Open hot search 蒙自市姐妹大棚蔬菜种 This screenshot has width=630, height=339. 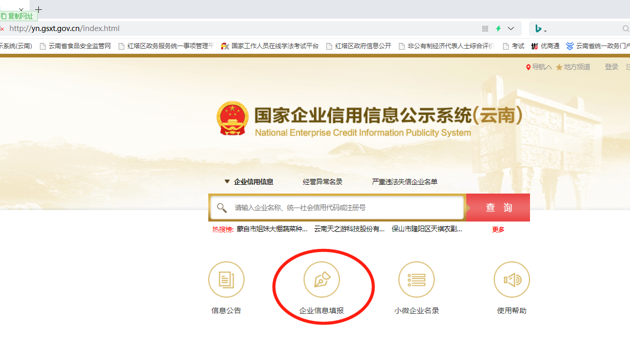pyautogui.click(x=272, y=229)
